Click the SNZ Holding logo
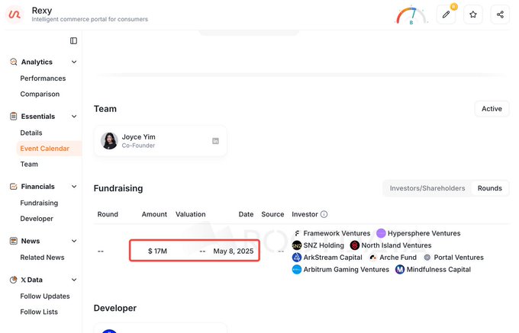This screenshot has height=333, width=519. click(297, 245)
